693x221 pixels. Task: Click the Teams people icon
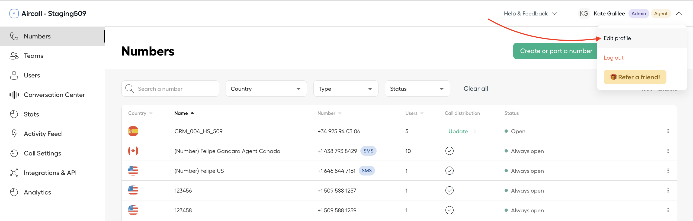14,56
